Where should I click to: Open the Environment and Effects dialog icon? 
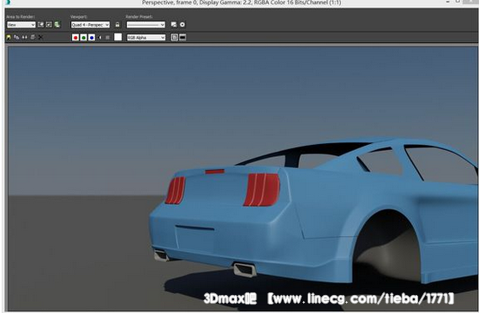[x=174, y=25]
